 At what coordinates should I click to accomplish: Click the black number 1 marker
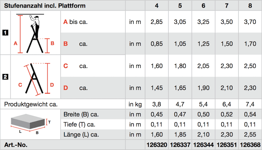[x=5, y=33]
